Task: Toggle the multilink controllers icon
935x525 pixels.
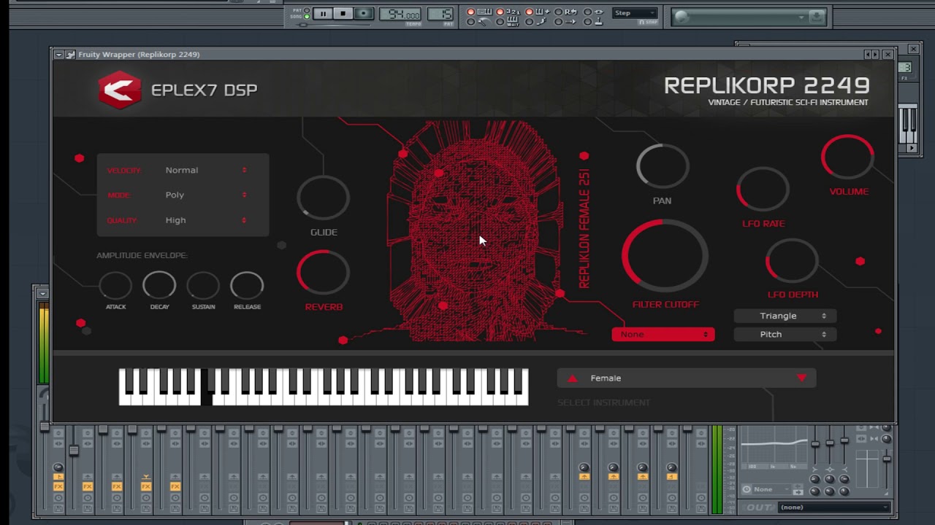Action: tap(599, 12)
